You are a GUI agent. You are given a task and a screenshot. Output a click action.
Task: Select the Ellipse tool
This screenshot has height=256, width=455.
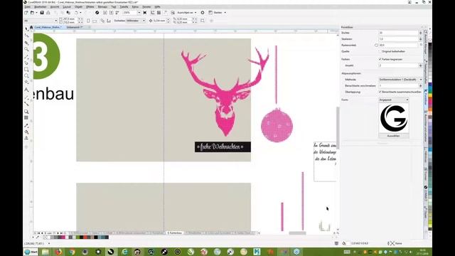(x=26, y=76)
